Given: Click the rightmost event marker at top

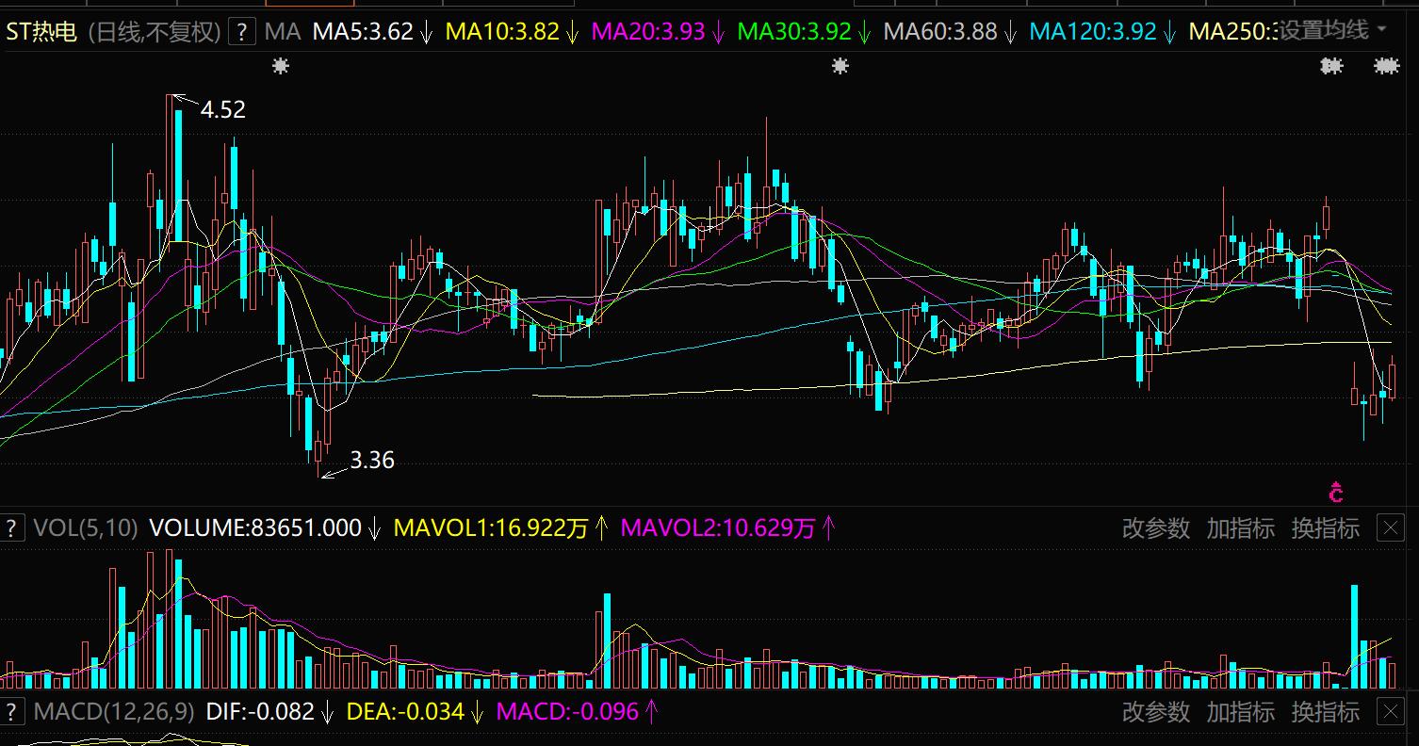Looking at the screenshot, I should [x=1385, y=66].
